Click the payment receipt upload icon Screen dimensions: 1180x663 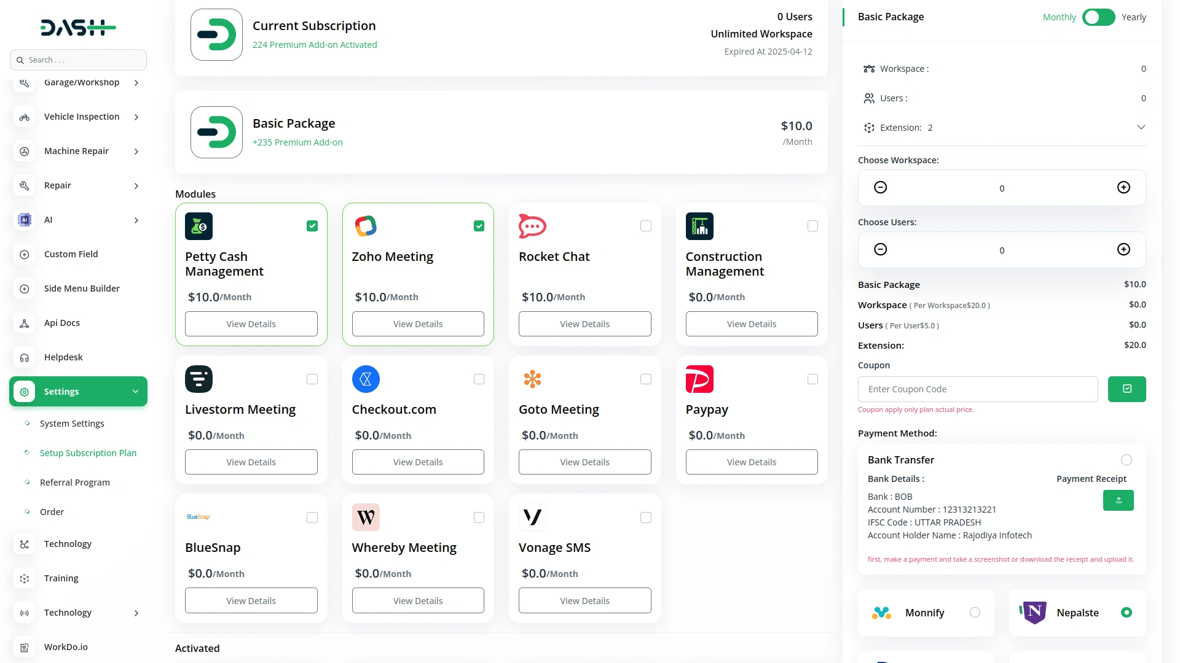click(1118, 500)
